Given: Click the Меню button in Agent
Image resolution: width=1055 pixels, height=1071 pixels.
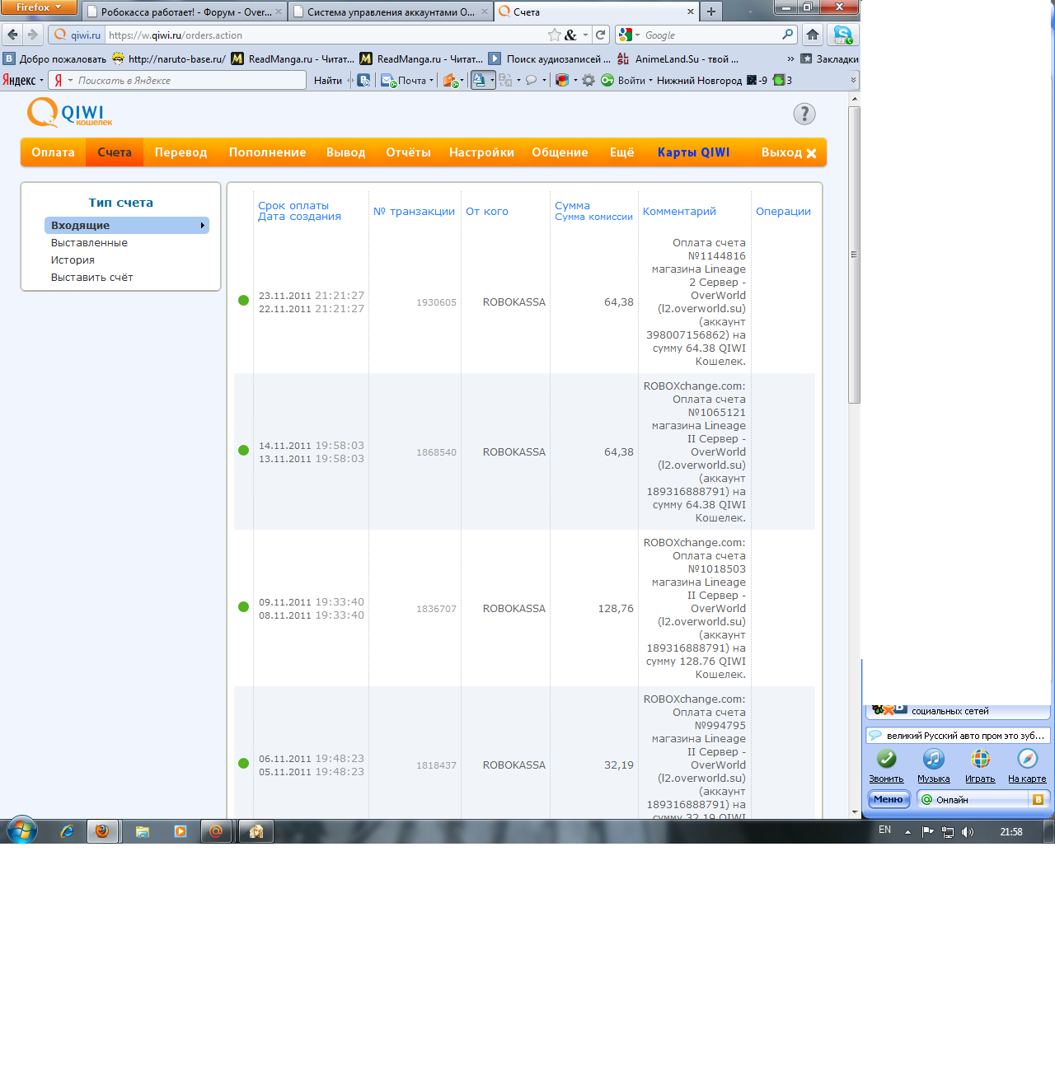Looking at the screenshot, I should pos(888,799).
